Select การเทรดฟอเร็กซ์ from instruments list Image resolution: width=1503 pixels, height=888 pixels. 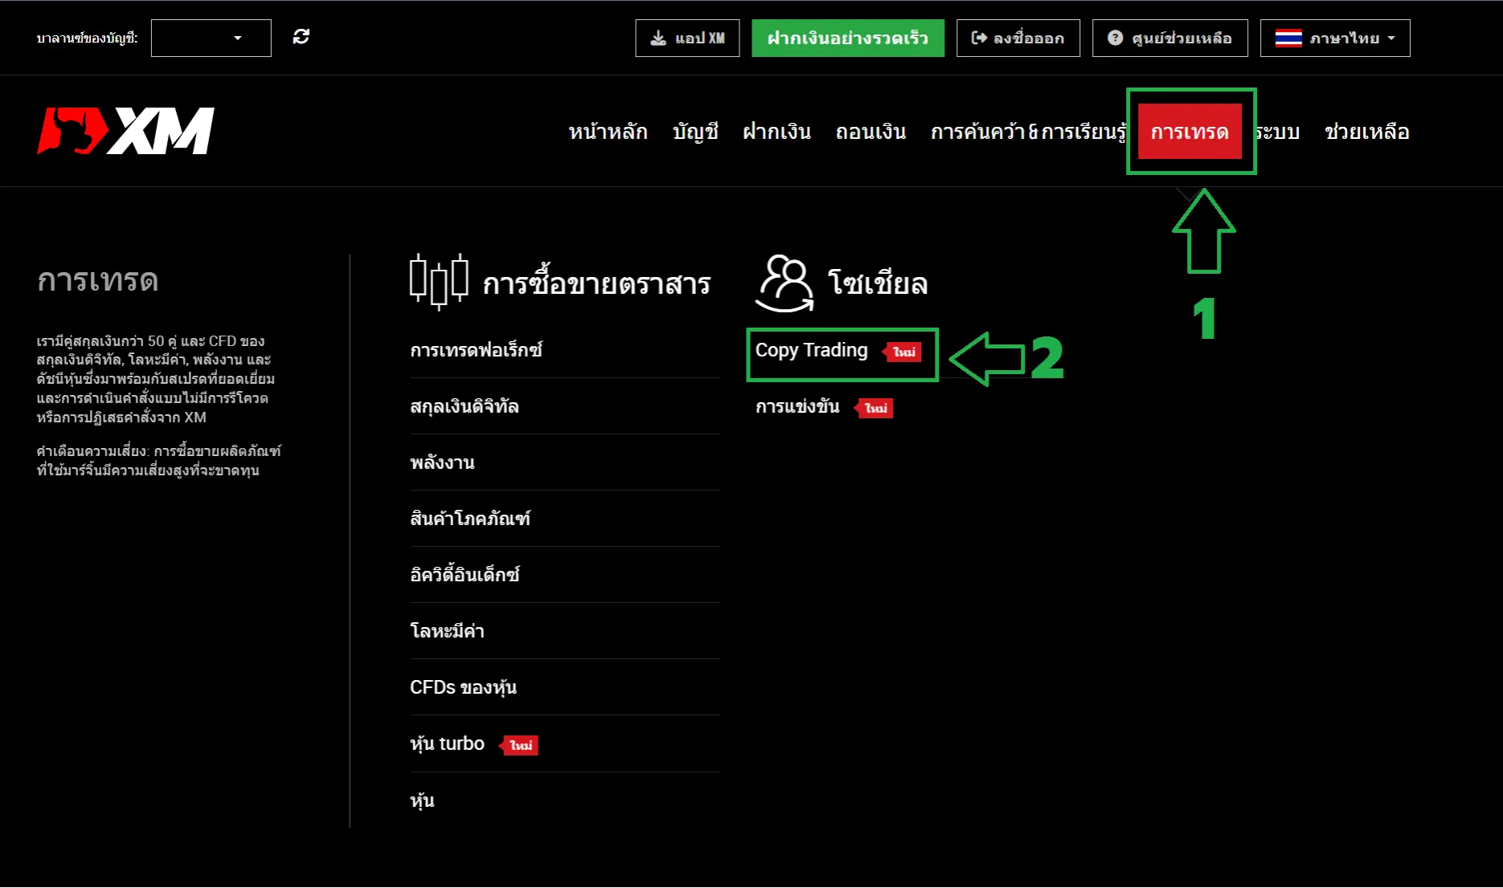click(x=476, y=350)
